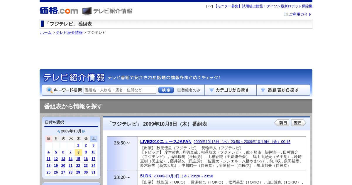Image resolution: width=352 pixels, height=185 pixels.
Task: Open the ご利用ガイド guide icon
Action: click(x=286, y=14)
